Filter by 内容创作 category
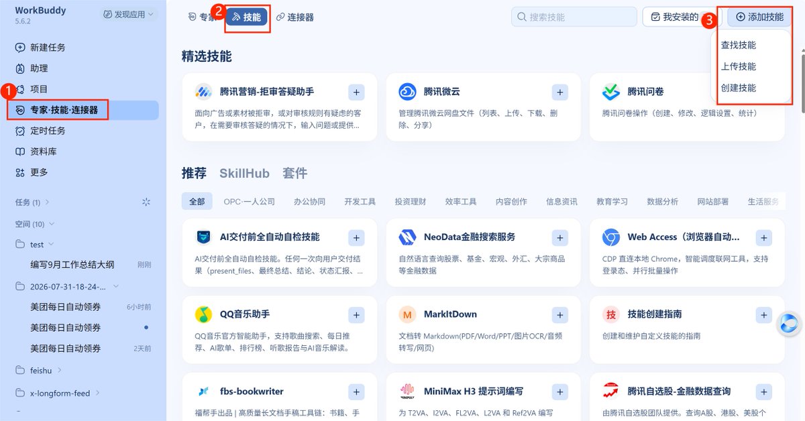Image resolution: width=805 pixels, height=421 pixels. pyautogui.click(x=511, y=201)
